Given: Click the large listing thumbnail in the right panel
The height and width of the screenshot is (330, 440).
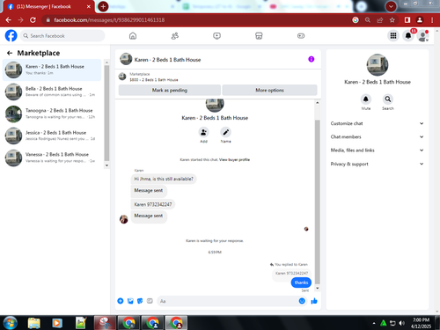Looking at the screenshot, I should pyautogui.click(x=378, y=65).
